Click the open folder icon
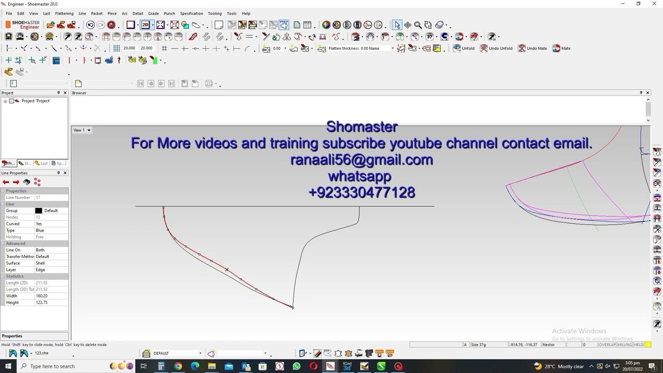This screenshot has width=663, height=373. click(x=50, y=25)
